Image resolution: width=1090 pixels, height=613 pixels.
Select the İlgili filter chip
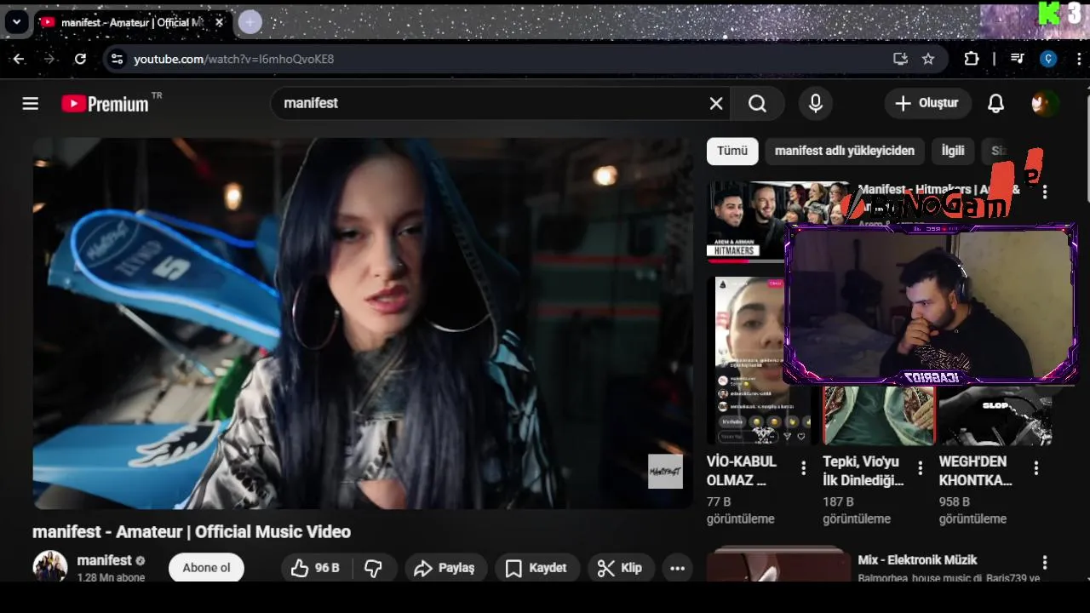953,151
